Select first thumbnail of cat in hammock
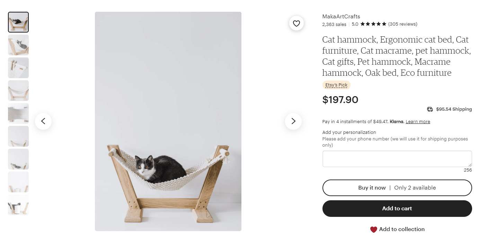 (x=18, y=22)
